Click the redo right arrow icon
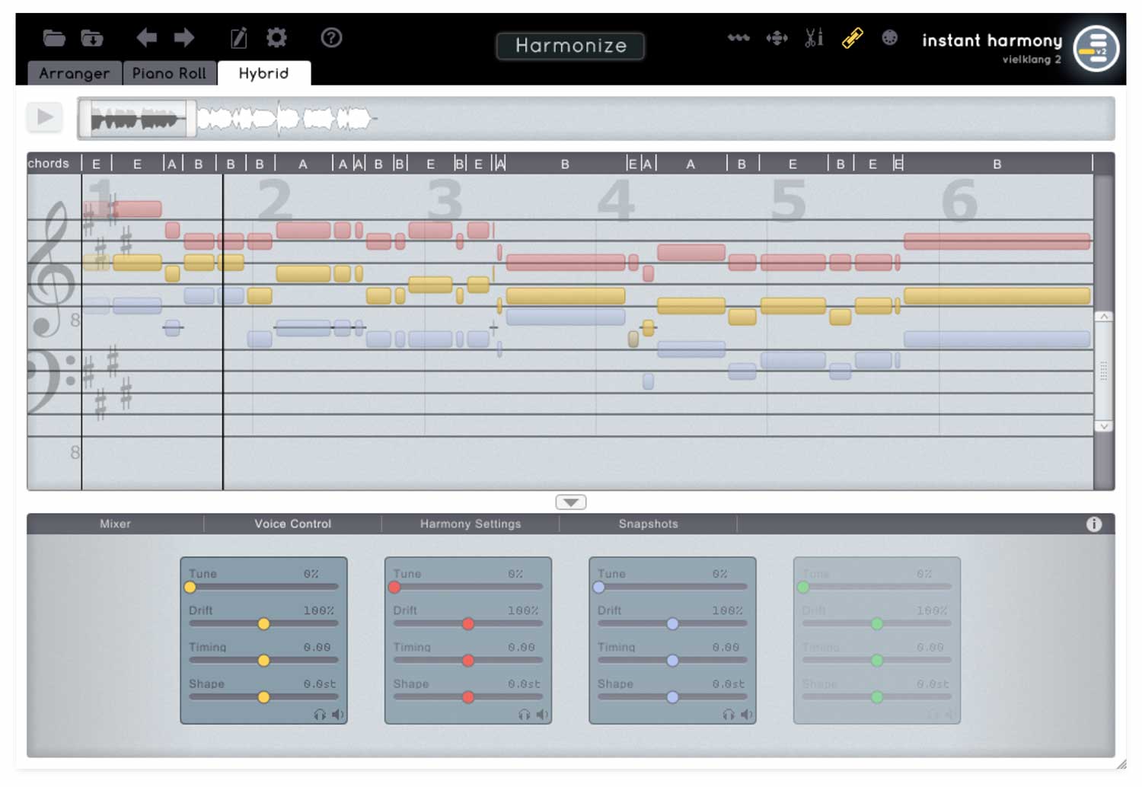 (x=183, y=37)
